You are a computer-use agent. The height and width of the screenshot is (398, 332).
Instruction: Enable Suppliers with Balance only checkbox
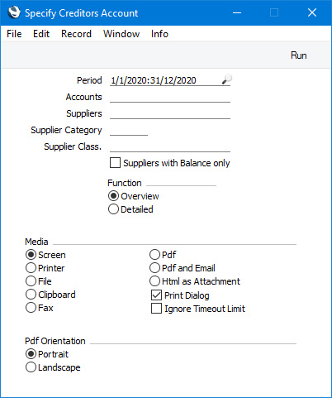[115, 163]
